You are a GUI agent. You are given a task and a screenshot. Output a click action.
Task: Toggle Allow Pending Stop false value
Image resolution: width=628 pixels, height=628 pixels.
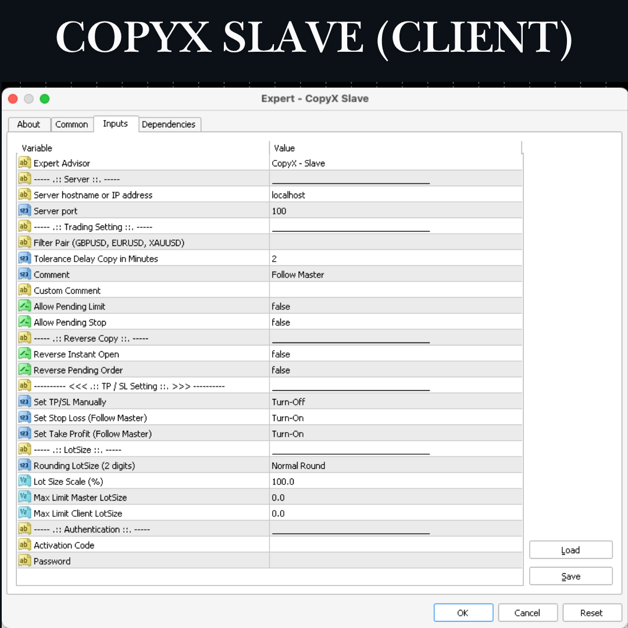click(x=395, y=322)
